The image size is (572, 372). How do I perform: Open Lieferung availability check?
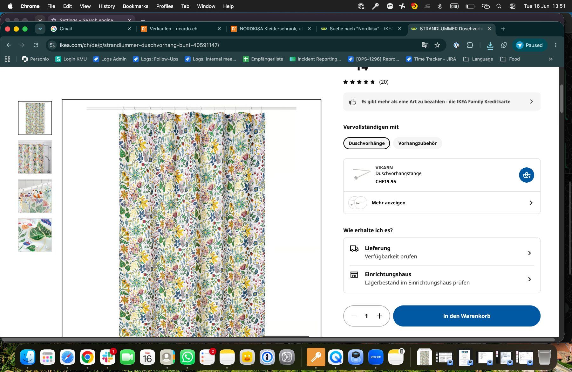tap(442, 252)
